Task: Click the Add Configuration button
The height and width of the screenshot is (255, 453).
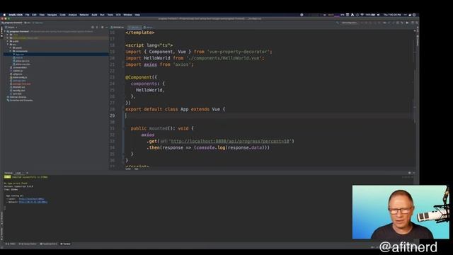Action: pyautogui.click(x=349, y=23)
